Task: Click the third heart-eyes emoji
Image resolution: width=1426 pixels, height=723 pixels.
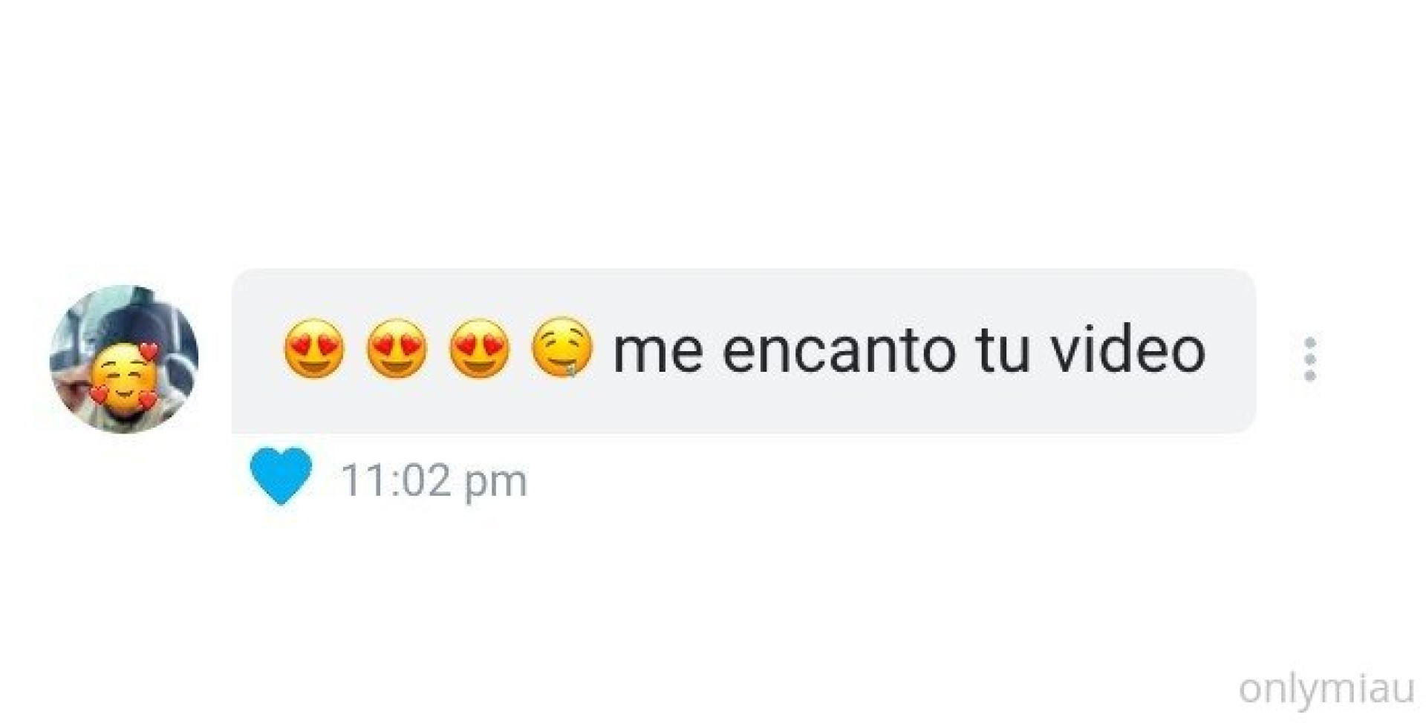Action: point(479,349)
